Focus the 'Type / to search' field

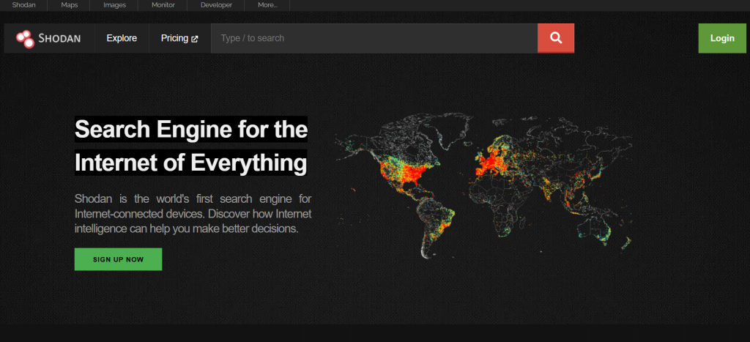click(x=374, y=38)
